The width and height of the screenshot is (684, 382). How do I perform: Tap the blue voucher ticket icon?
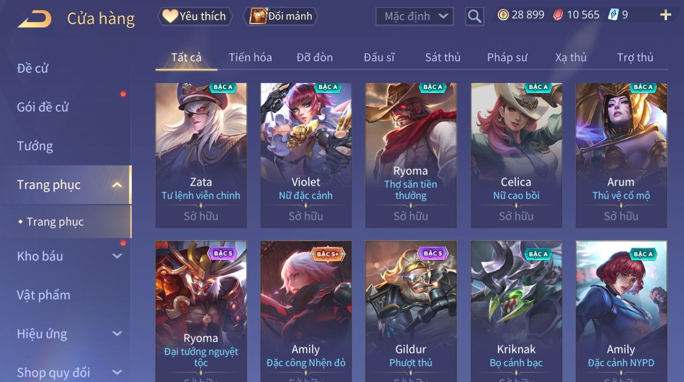click(614, 15)
